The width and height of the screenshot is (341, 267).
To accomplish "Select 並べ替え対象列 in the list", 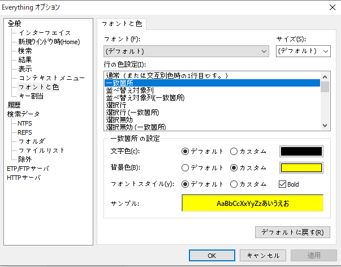I will (x=212, y=91).
